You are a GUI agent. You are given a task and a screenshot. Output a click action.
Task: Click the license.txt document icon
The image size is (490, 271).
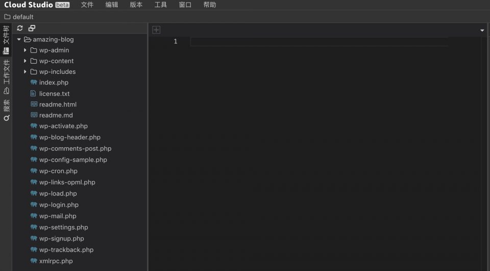(33, 93)
